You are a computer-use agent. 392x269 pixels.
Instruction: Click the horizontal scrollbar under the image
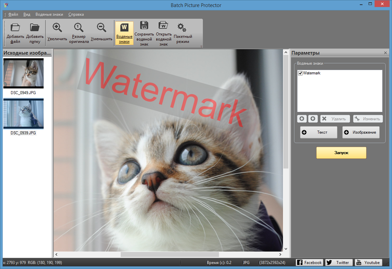click(x=170, y=255)
